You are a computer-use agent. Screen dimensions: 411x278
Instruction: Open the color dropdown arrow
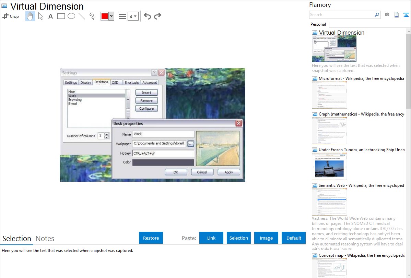pos(111,16)
